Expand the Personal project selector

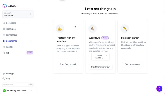[18, 14]
